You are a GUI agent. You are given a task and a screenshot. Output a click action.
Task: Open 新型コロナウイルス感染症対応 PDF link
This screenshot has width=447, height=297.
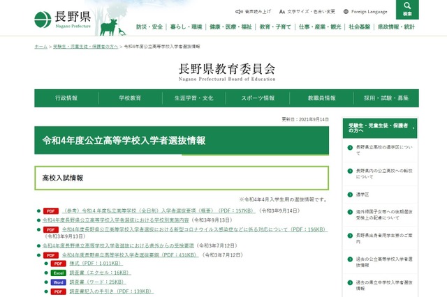click(x=195, y=229)
